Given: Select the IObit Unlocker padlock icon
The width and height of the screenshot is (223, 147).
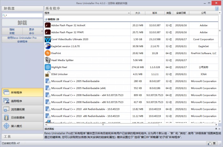Looking at the screenshot, I should 47,74.
